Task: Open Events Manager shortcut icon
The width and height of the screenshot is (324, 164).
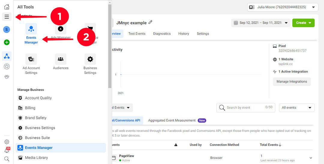Action: tap(31, 29)
